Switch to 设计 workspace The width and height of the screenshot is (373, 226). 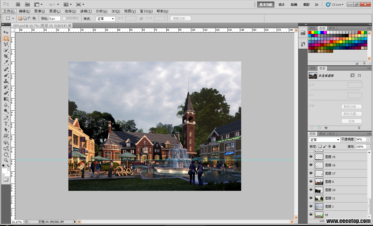tap(282, 4)
